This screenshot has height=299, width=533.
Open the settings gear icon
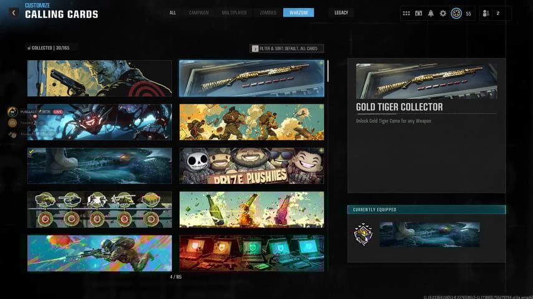[443, 13]
